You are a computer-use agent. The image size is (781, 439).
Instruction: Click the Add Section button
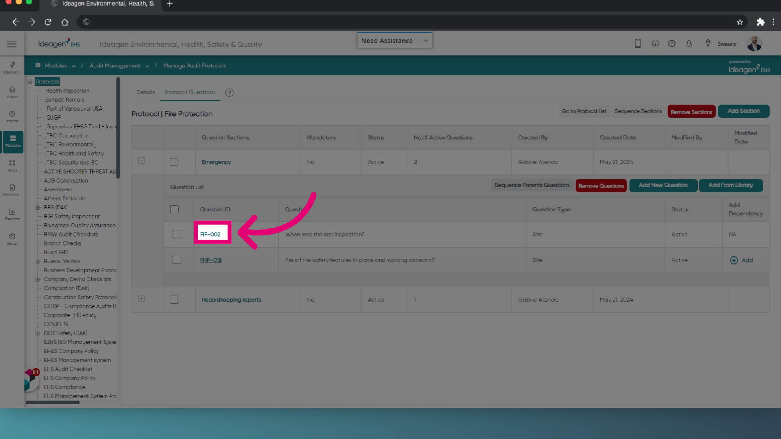(x=744, y=111)
